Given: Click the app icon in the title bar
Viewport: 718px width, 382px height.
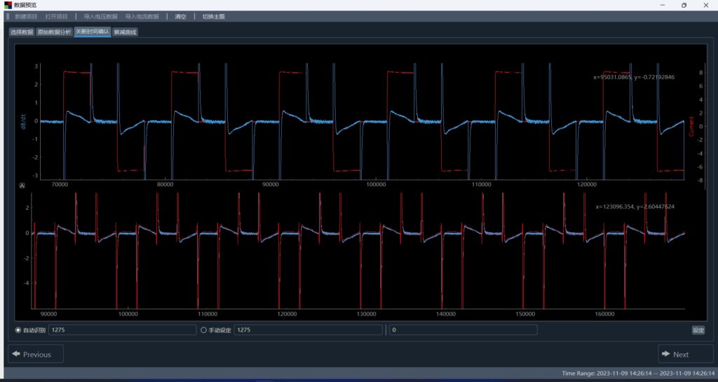Looking at the screenshot, I should pos(8,5).
